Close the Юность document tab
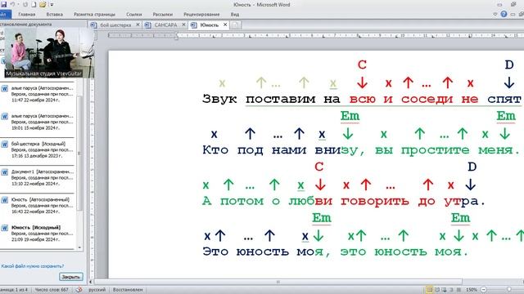Viewport: 524px width, 294px height. [225, 24]
